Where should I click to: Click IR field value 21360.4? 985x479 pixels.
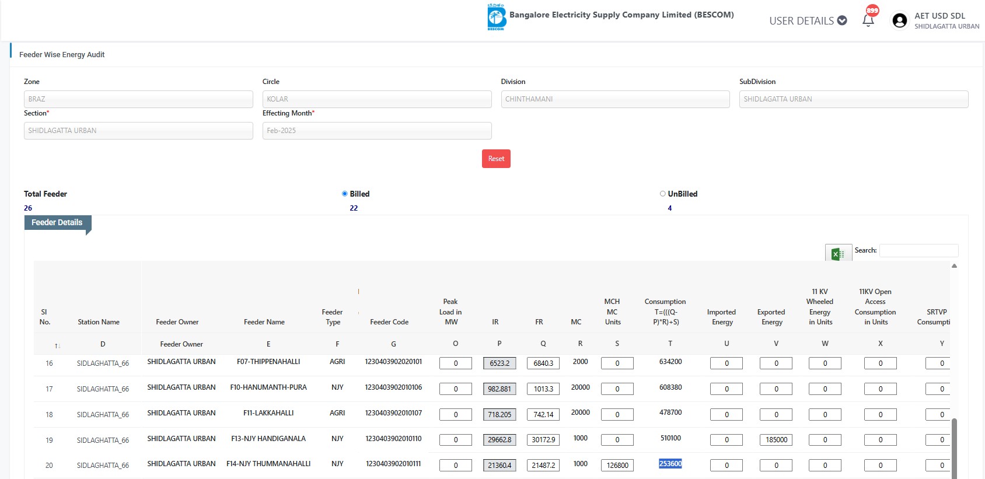coord(500,466)
